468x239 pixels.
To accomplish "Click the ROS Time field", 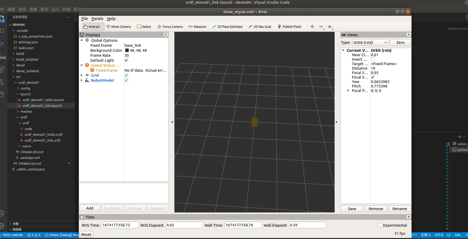I will (x=120, y=225).
